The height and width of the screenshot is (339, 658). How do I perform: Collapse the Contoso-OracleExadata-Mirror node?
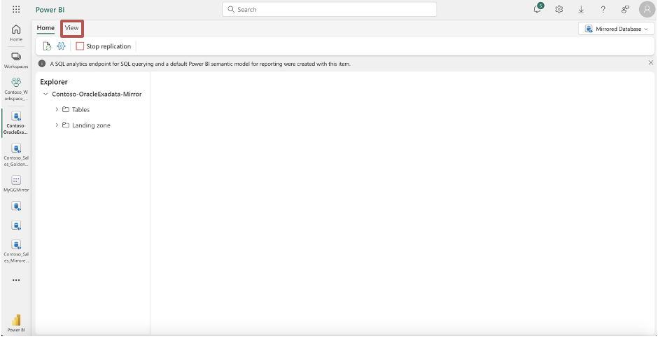click(45, 95)
